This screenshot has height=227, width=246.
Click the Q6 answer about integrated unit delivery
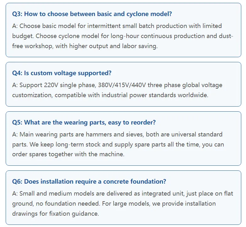pos(123,203)
